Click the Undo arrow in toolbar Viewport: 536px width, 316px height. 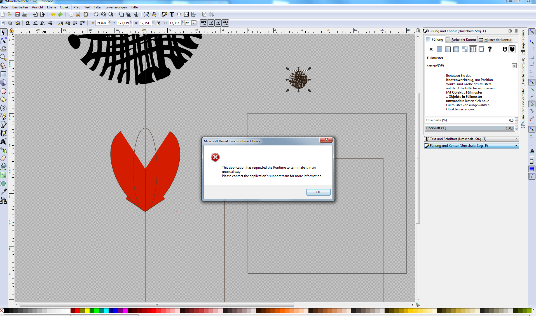click(x=53, y=15)
